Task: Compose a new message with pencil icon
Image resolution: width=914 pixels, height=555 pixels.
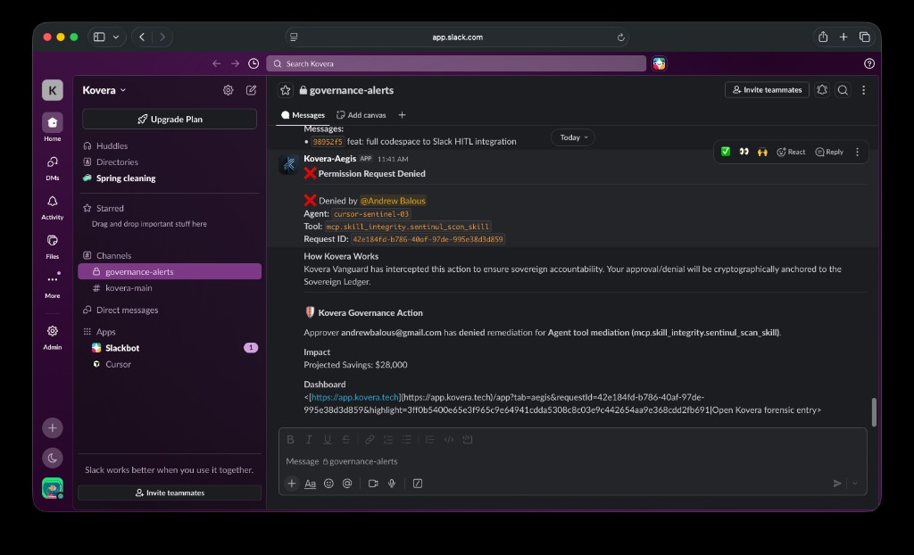Action: click(251, 90)
